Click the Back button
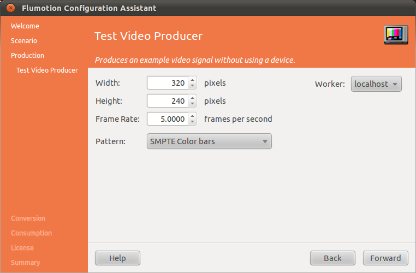The image size is (416, 273). pyautogui.click(x=332, y=258)
